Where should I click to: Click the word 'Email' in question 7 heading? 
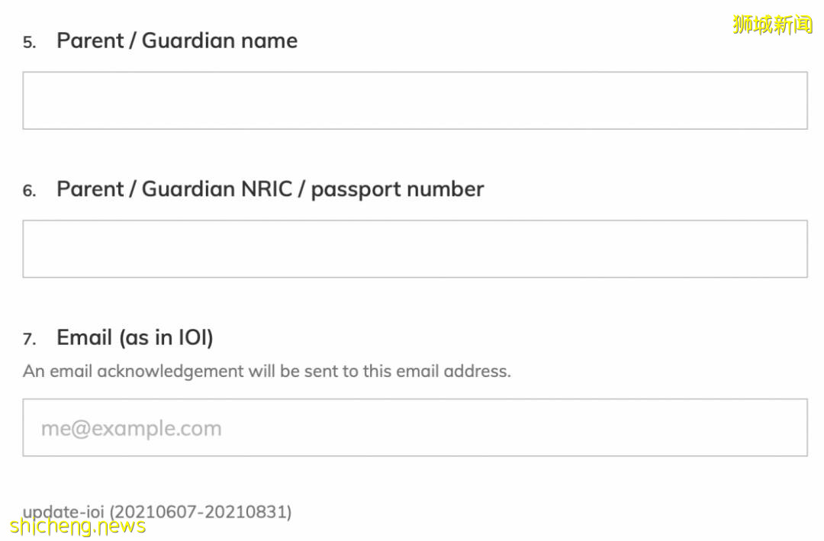tap(85, 337)
